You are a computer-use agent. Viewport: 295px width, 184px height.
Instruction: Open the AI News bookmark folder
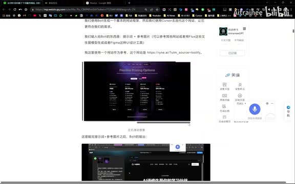(169, 15)
